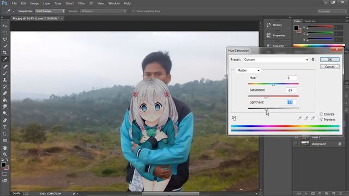The image size is (349, 196).
Task: Open the Window menu
Action: click(114, 3)
